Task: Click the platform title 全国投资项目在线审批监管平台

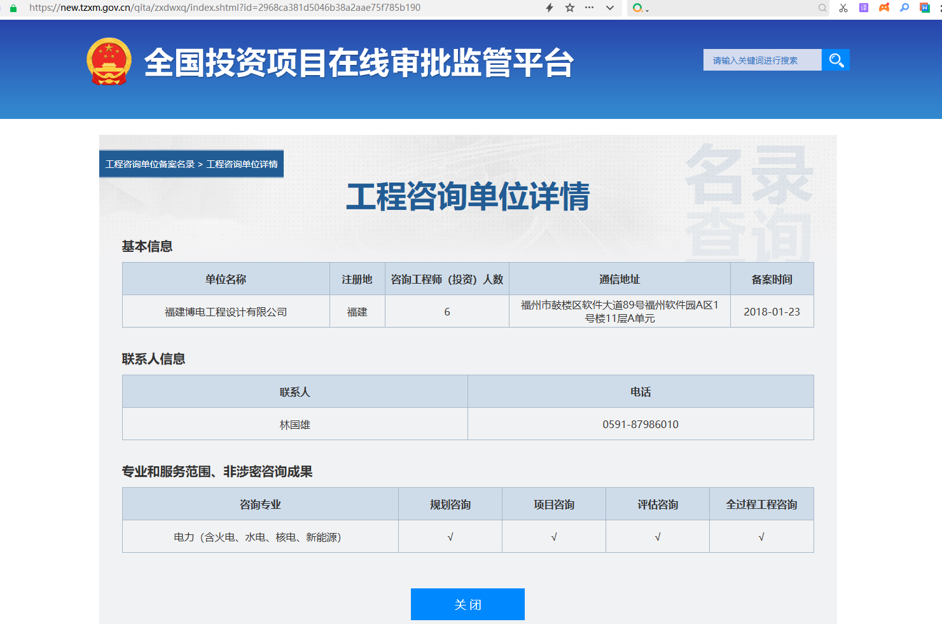Action: click(x=359, y=62)
